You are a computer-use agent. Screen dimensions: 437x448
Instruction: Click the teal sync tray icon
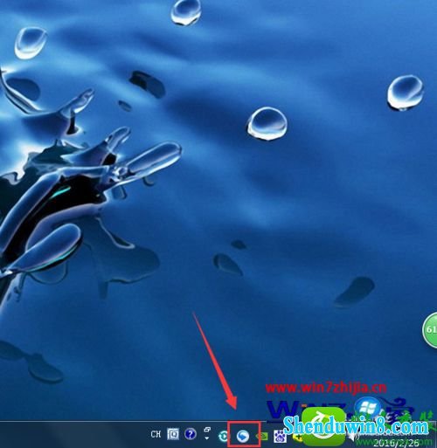point(224,436)
